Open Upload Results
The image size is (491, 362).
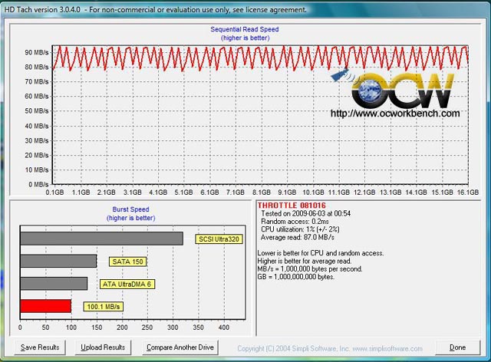(103, 347)
